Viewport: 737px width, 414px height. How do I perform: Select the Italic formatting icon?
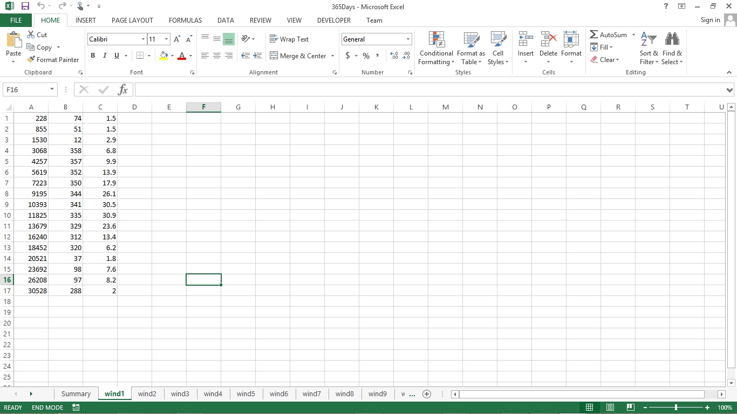coord(104,56)
